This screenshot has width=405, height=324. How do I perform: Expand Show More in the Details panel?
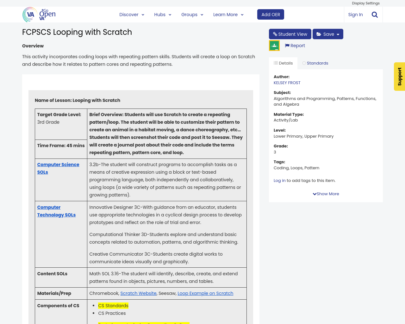[x=326, y=193]
